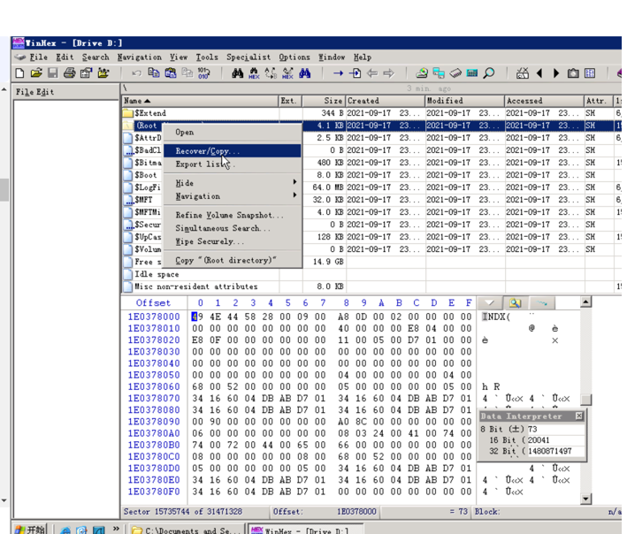Select Wipe Securely entry
627x534 pixels.
233,241
